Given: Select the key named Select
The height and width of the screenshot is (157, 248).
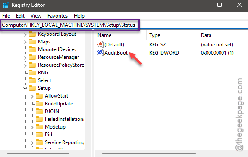Looking at the screenshot, I should 44,80.
